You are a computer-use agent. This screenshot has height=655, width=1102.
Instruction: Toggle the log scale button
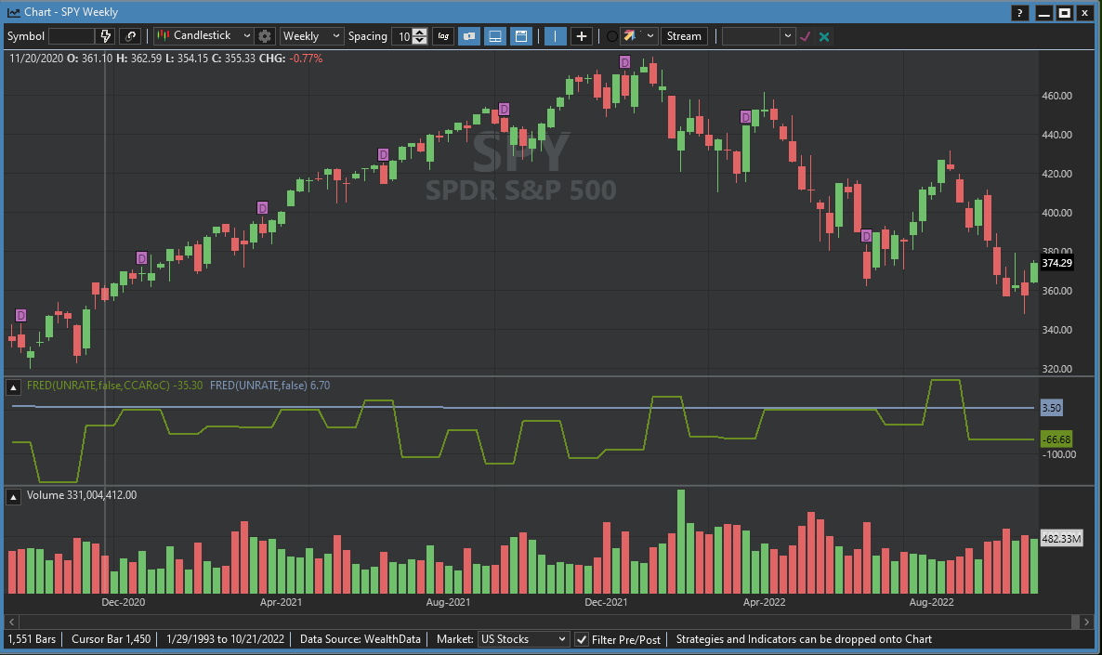[x=443, y=36]
